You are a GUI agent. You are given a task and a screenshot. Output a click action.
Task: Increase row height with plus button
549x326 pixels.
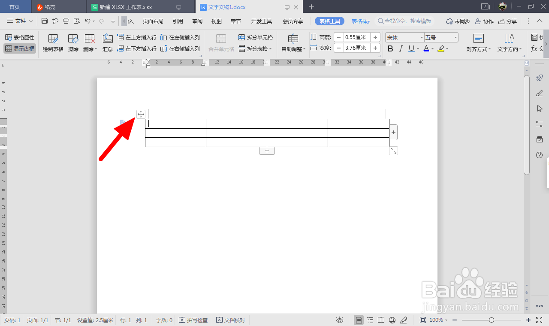tap(375, 37)
